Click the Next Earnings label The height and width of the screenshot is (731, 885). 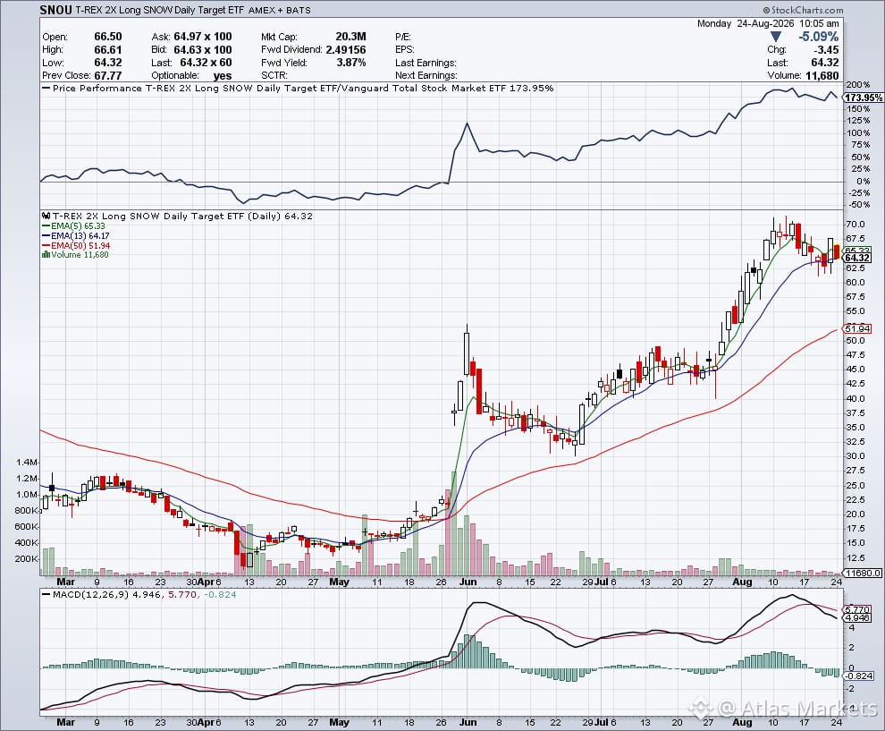(426, 76)
